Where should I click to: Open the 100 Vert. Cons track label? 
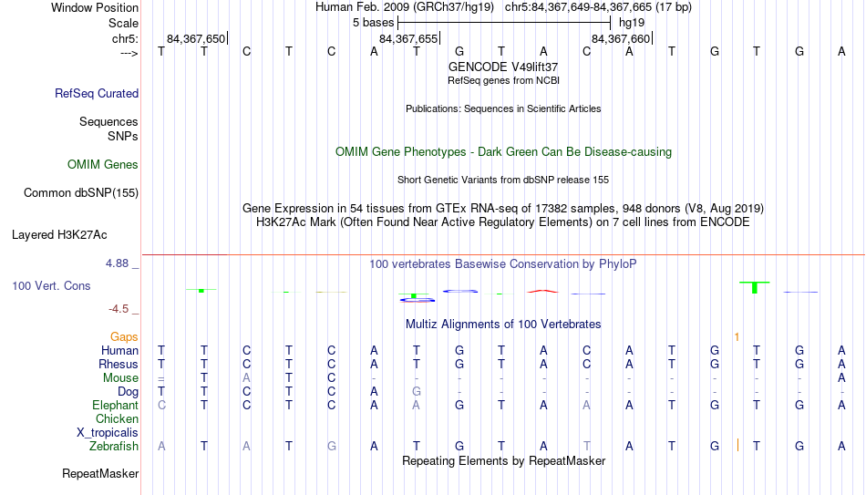[x=51, y=285]
